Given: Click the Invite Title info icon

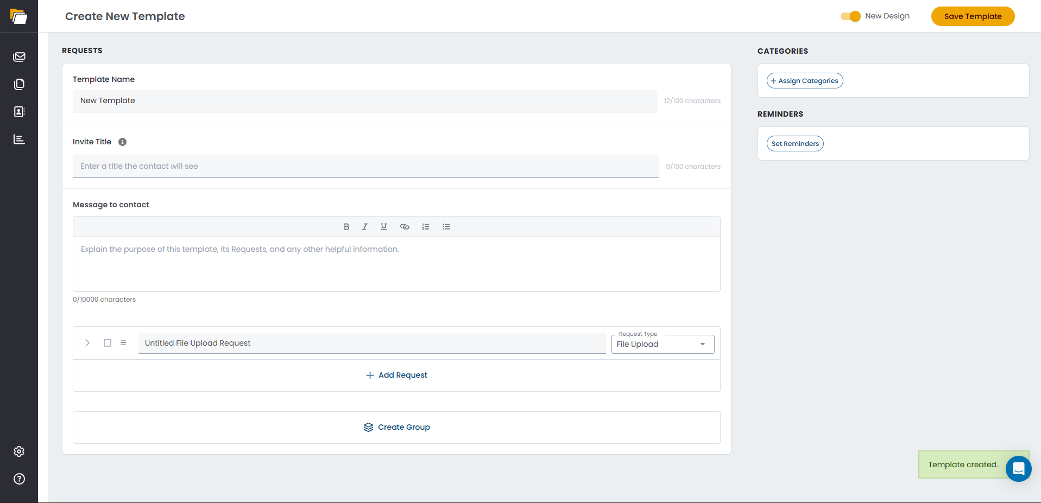Looking at the screenshot, I should pyautogui.click(x=123, y=142).
